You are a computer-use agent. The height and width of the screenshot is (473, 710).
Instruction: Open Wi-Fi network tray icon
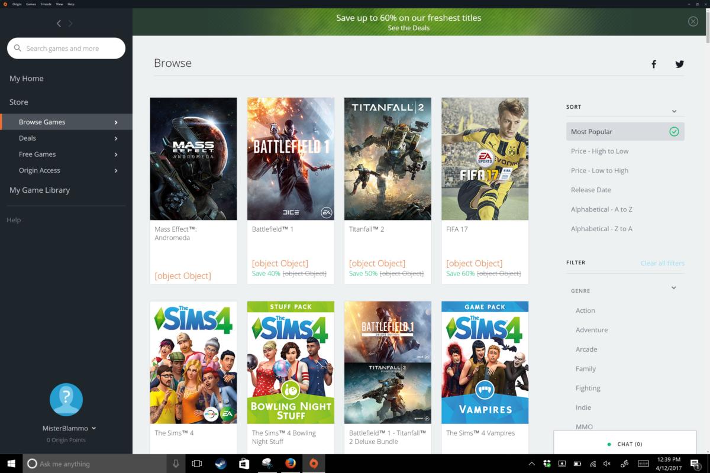(592, 464)
